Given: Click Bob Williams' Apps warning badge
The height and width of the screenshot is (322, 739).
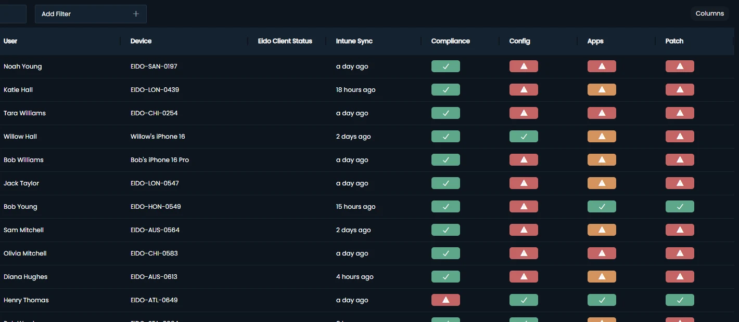Looking at the screenshot, I should (x=602, y=160).
